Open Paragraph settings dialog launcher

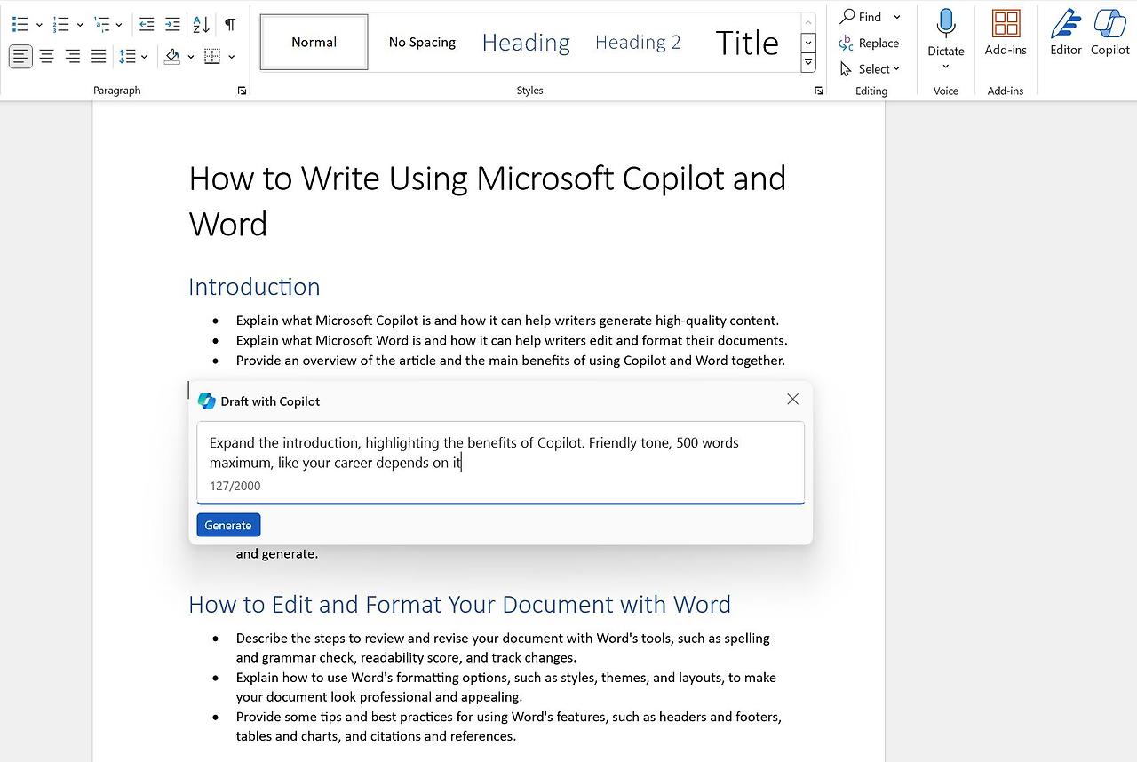point(242,91)
